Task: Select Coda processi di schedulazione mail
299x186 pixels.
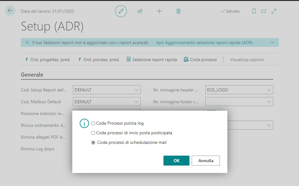Action: (x=93, y=143)
